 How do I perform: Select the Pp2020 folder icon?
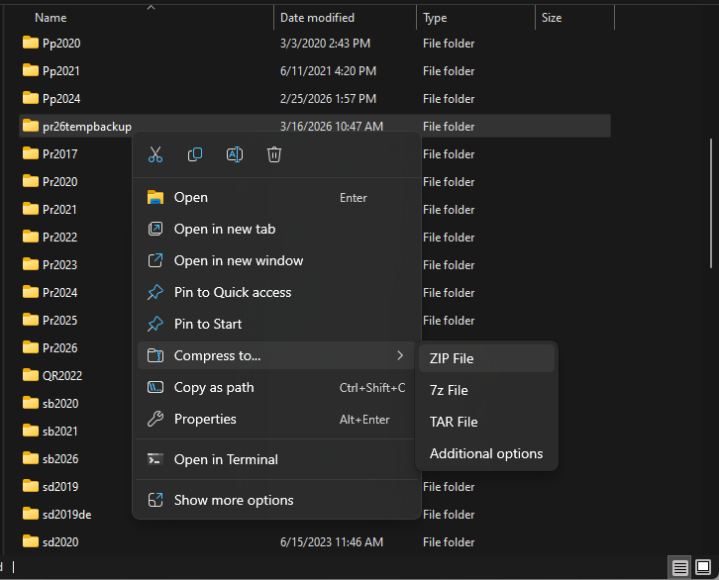[x=30, y=44]
